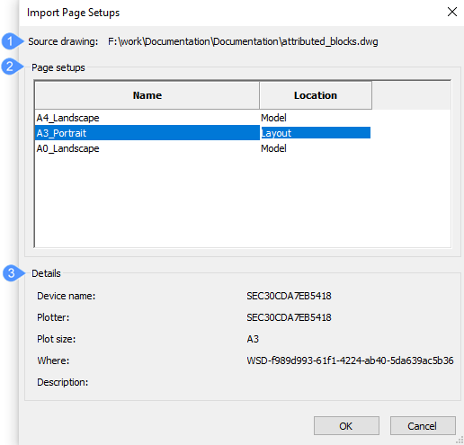Sort list by Location column header
The width and height of the screenshot is (464, 445).
pos(316,95)
